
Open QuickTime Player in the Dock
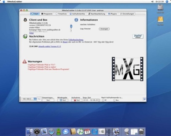tap(94, 131)
